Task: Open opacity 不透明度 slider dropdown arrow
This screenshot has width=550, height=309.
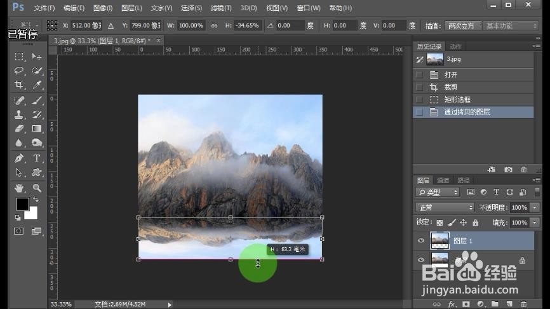Action: point(535,207)
